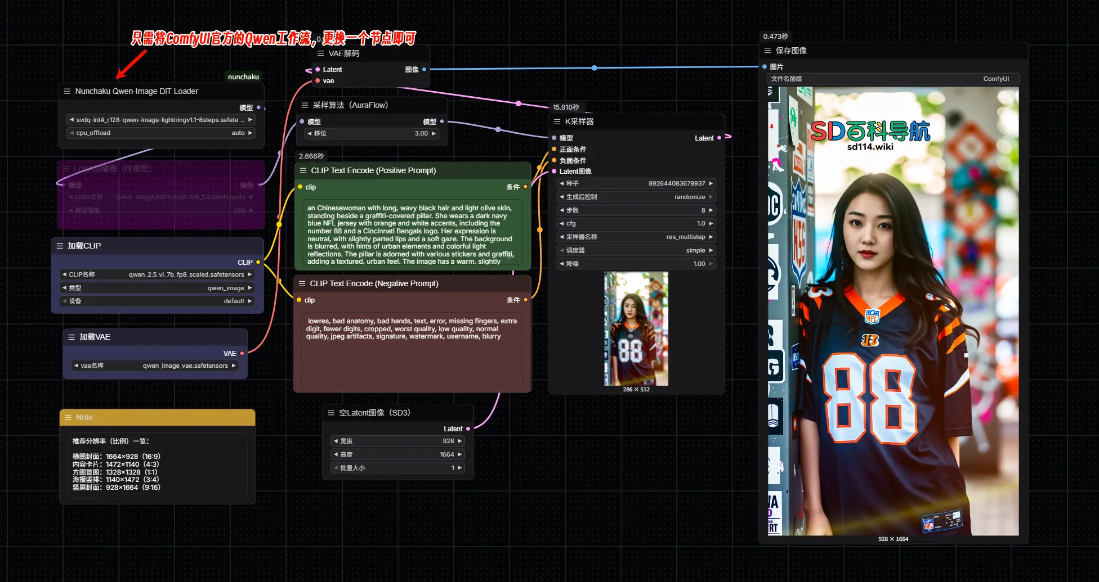Click the yellow CLIP output port on 加载CLIP
The height and width of the screenshot is (582, 1099).
[x=258, y=262]
